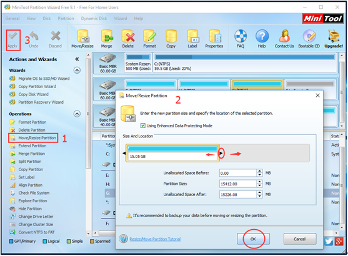This screenshot has width=348, height=256.
Task: Focus the Unallocated Space Before field
Action: 238,173
